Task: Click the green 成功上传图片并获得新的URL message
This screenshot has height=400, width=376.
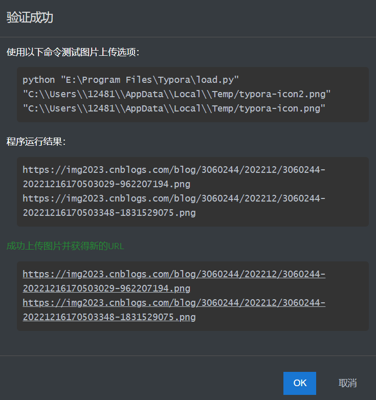Action: 65,246
